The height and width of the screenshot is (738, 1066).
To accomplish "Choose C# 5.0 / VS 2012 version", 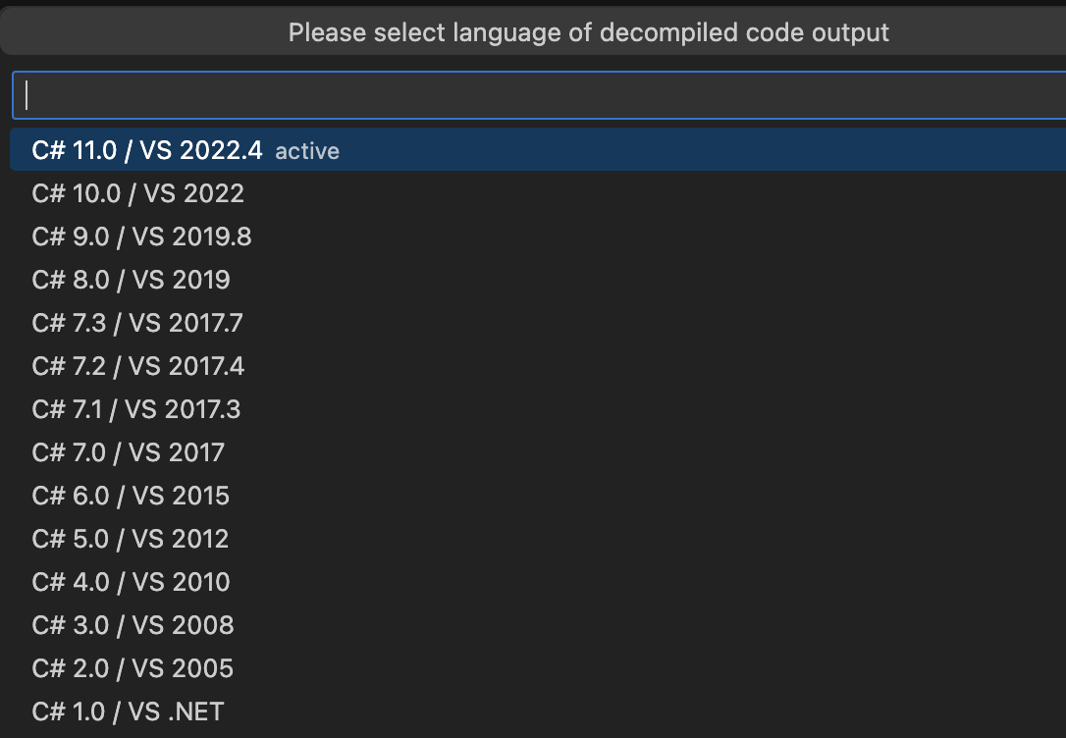I will (x=130, y=539).
